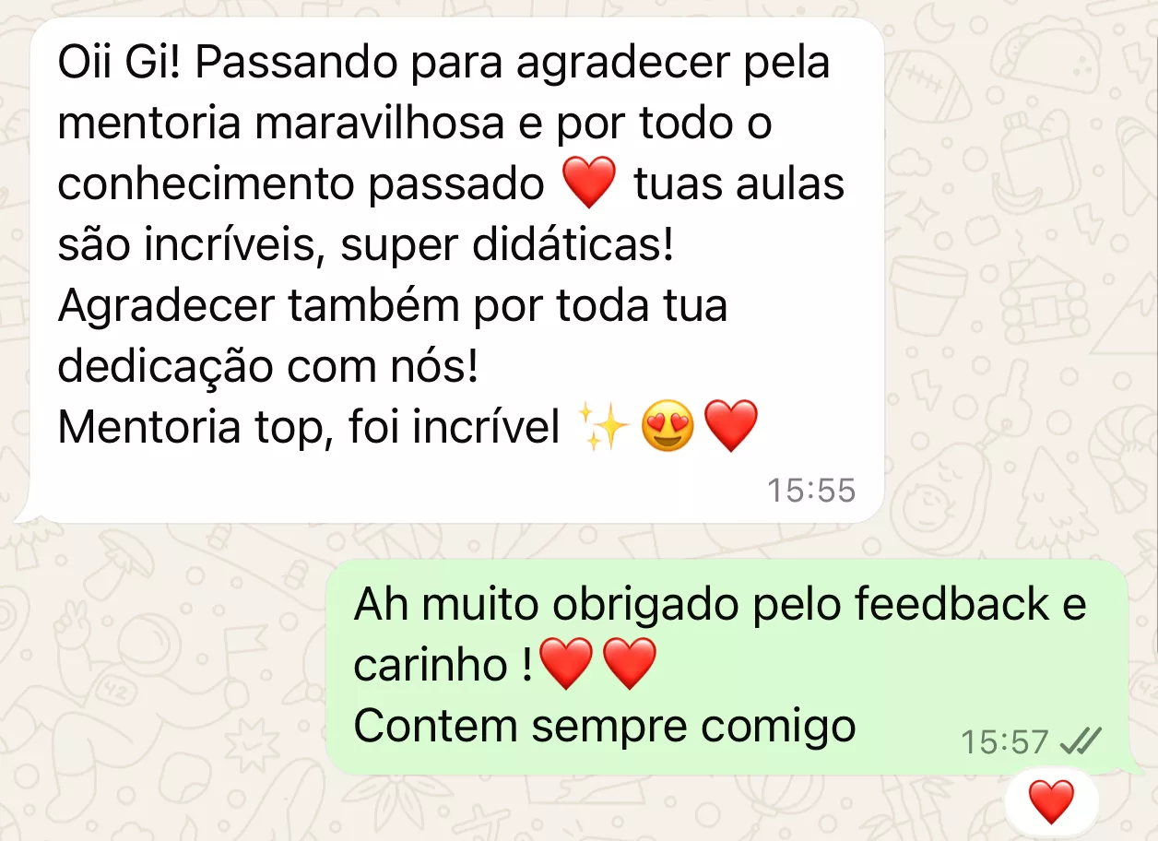
Task: Select the 15:57 timestamp on sent message
Action: pyautogui.click(x=1005, y=741)
